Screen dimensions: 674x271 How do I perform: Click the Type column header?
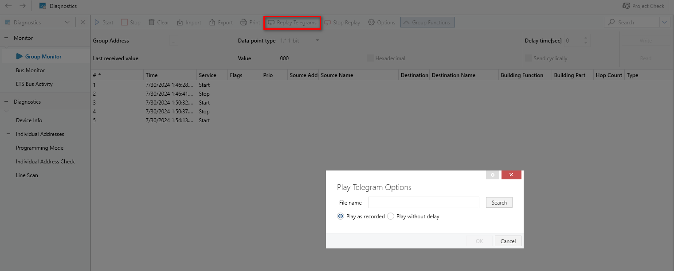(649, 75)
